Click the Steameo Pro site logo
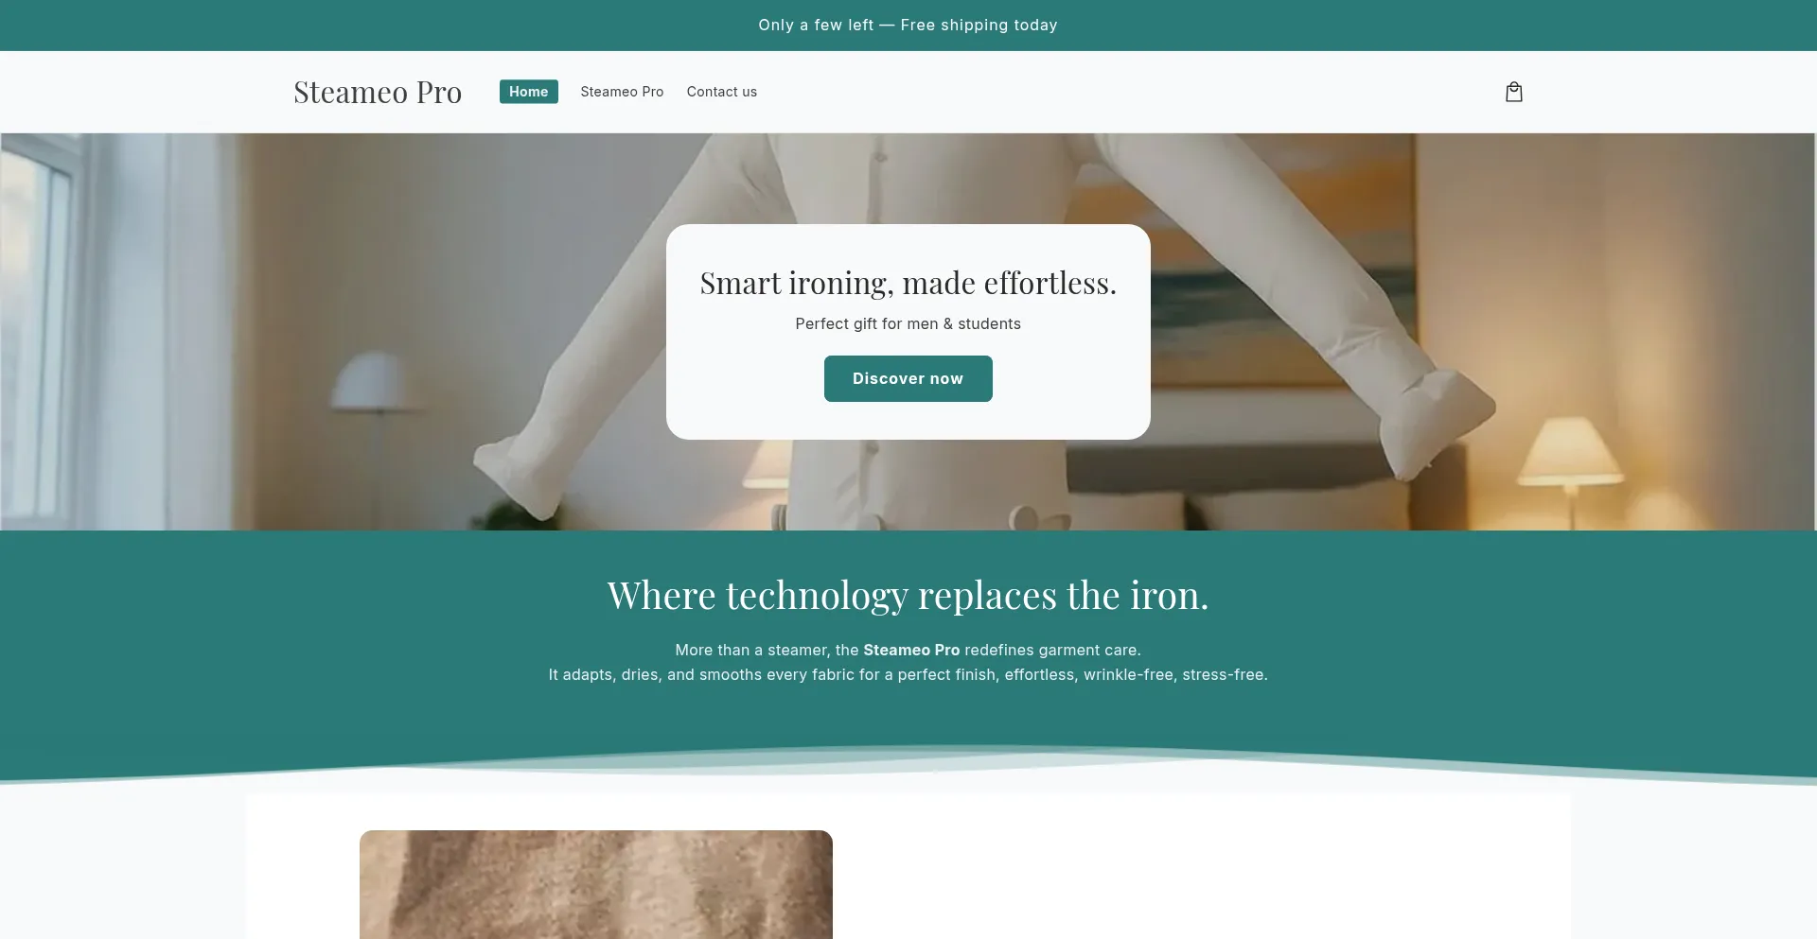Screen dimensions: 1817x939 [x=378, y=92]
